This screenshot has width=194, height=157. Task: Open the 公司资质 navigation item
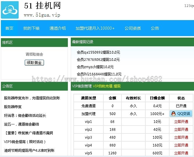tap(133, 28)
